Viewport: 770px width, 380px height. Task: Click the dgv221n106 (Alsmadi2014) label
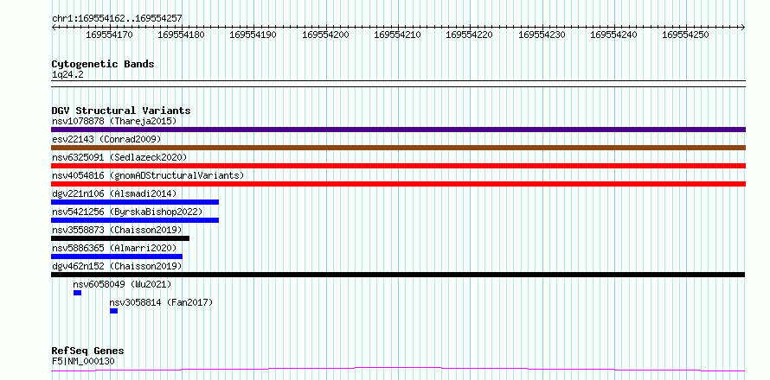[x=114, y=193]
